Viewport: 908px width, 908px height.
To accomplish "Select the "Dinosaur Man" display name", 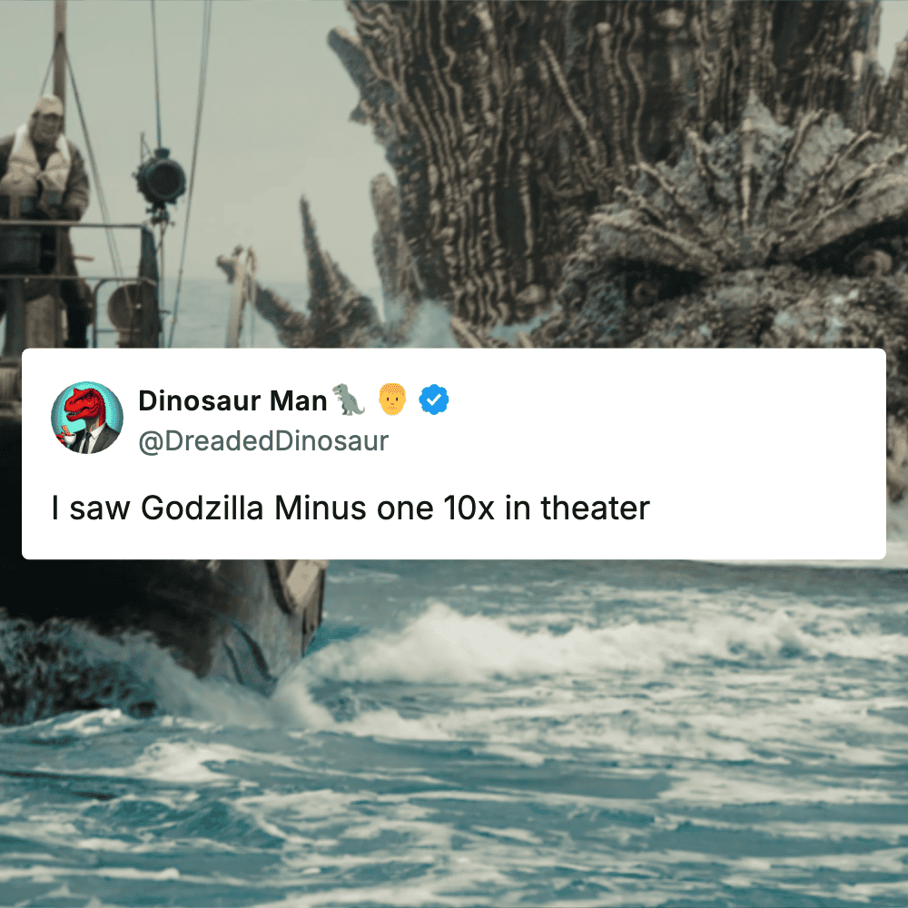I will tap(232, 400).
